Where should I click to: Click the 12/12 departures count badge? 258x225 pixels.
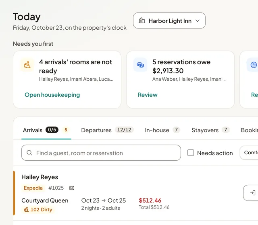pyautogui.click(x=124, y=130)
